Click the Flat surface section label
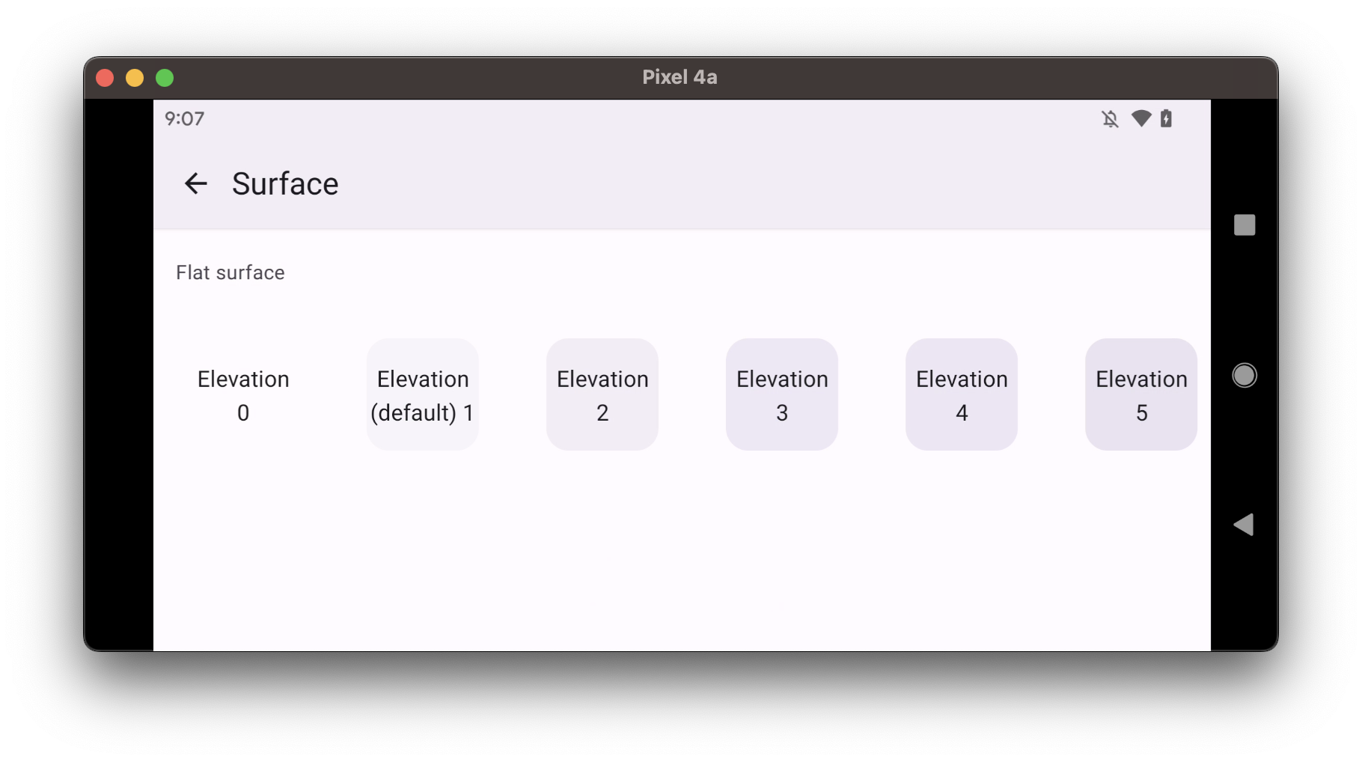 230,272
